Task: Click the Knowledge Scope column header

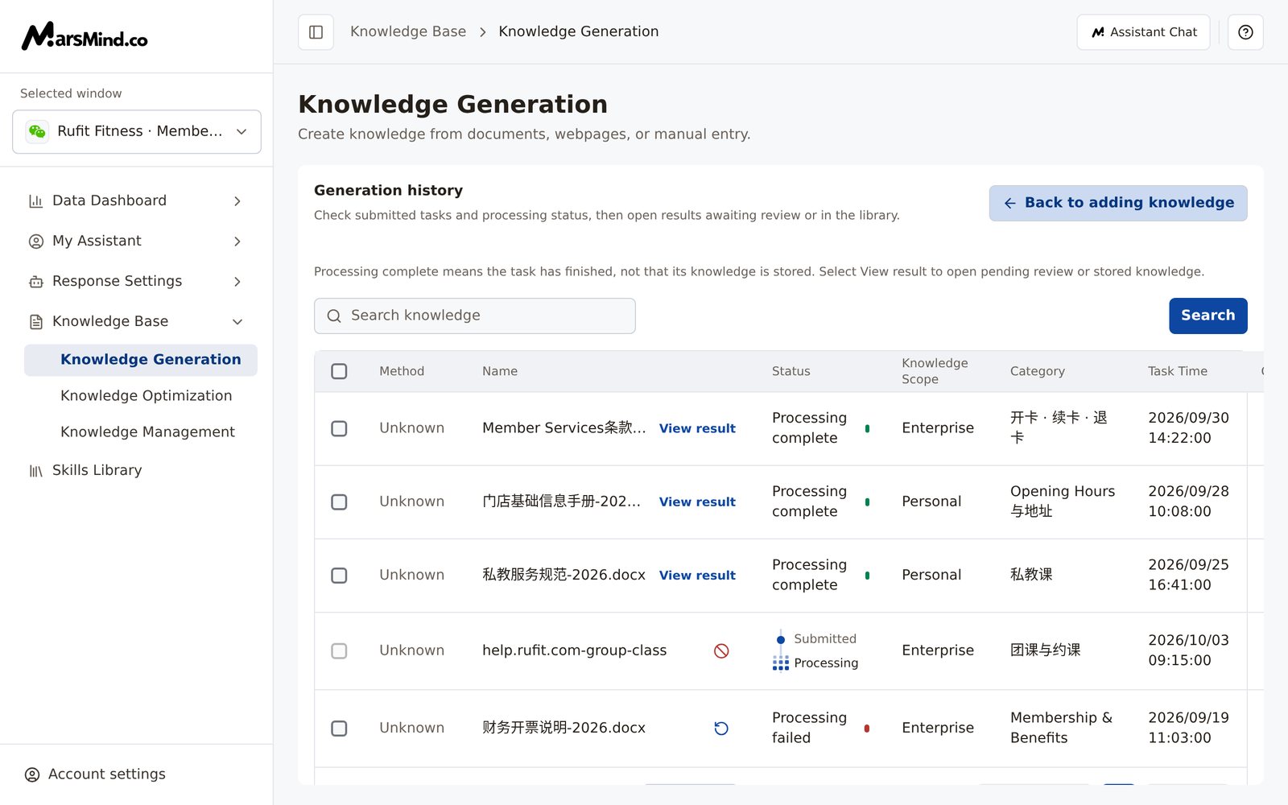Action: (935, 371)
